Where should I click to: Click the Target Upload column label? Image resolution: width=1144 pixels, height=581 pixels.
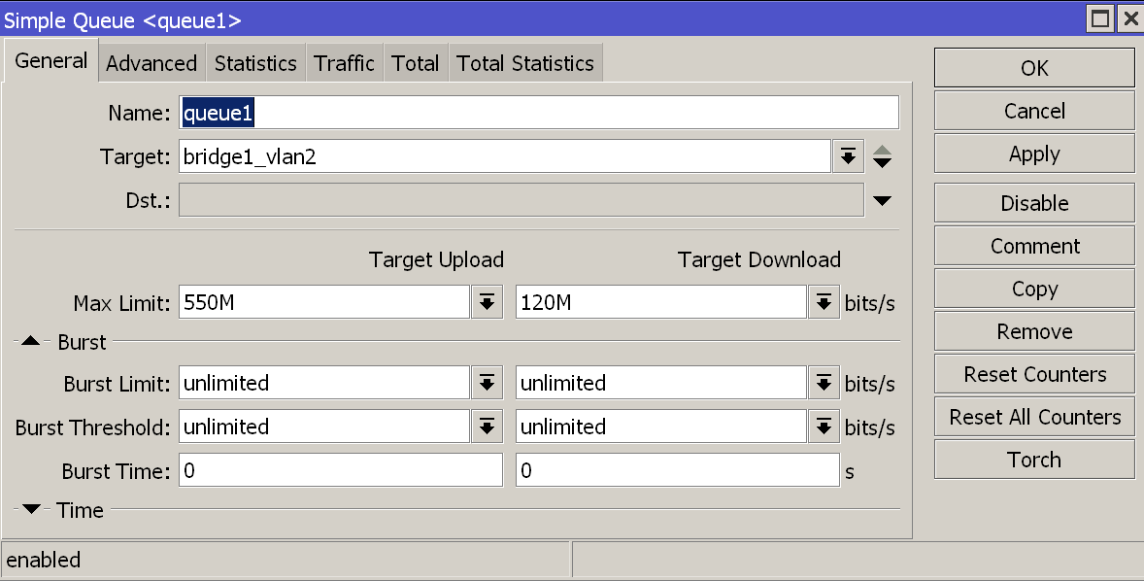(x=436, y=259)
